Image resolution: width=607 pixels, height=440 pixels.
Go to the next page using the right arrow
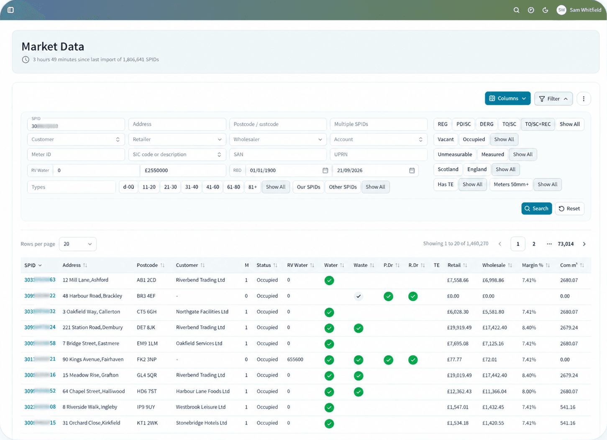tap(584, 244)
